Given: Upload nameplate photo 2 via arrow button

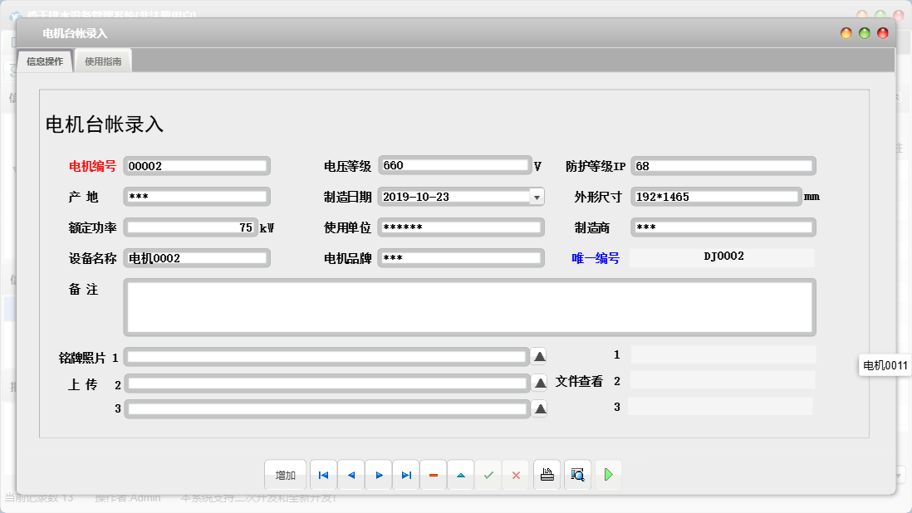Looking at the screenshot, I should point(540,383).
